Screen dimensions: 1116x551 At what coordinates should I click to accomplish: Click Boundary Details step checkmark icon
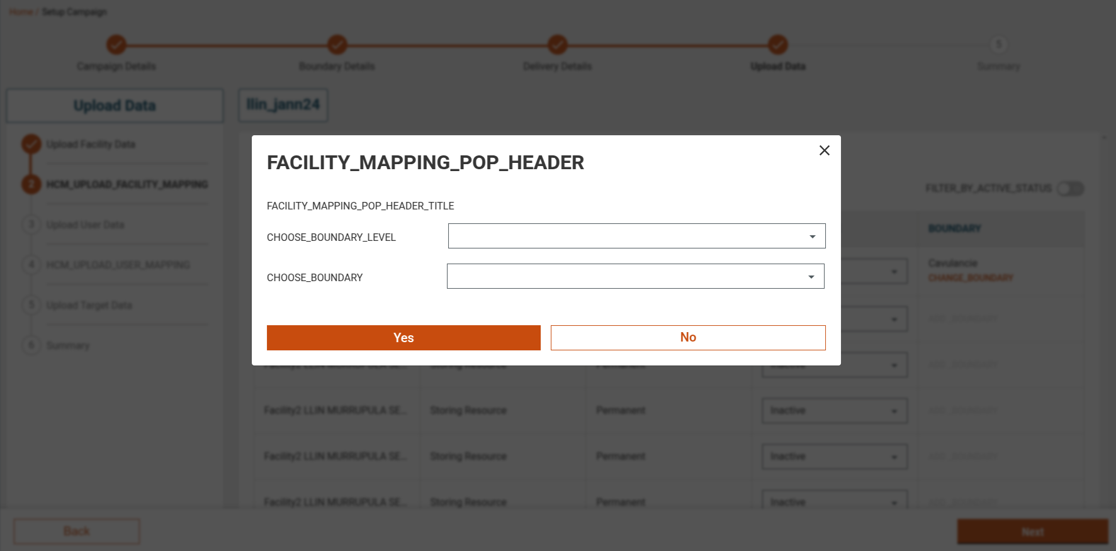(337, 45)
